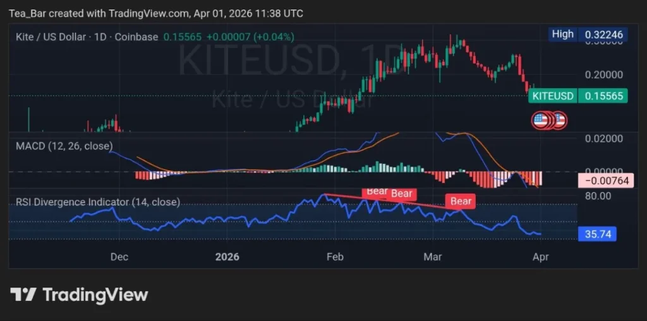
Task: Click the blue RSI value label 35.74
Action: click(597, 235)
